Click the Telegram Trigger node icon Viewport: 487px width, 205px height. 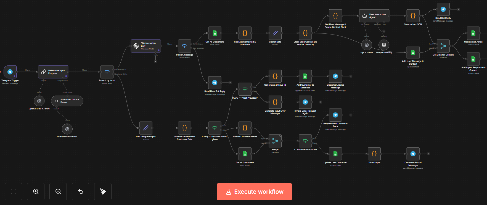tap(10, 72)
